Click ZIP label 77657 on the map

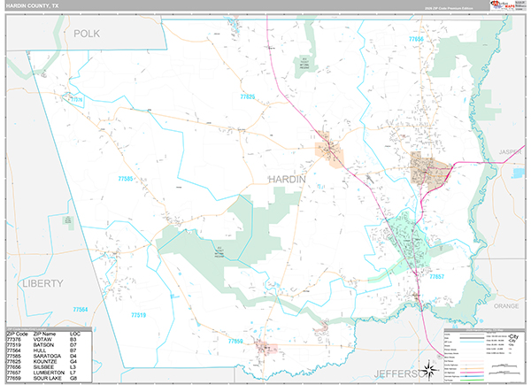click(x=437, y=277)
